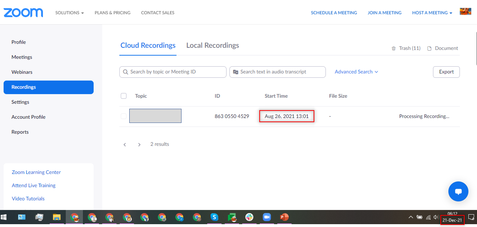Select Settings in the left sidebar
Image resolution: width=477 pixels, height=227 pixels.
pos(20,102)
